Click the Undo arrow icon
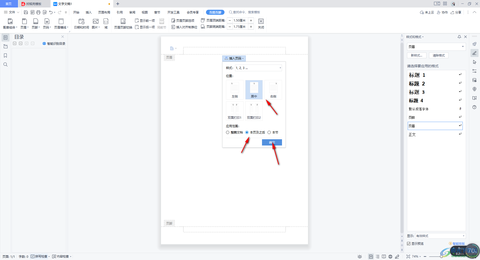The width and height of the screenshot is (480, 260). 51,12
